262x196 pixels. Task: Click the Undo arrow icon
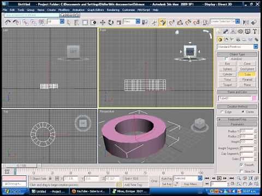(8, 22)
